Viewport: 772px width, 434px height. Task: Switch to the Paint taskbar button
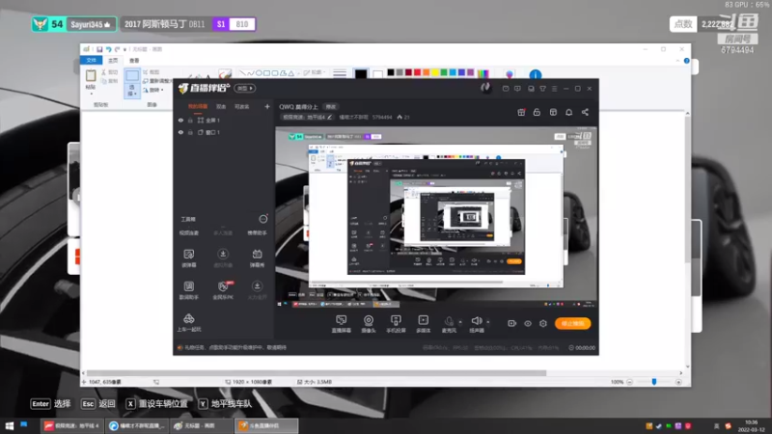[x=202, y=425]
